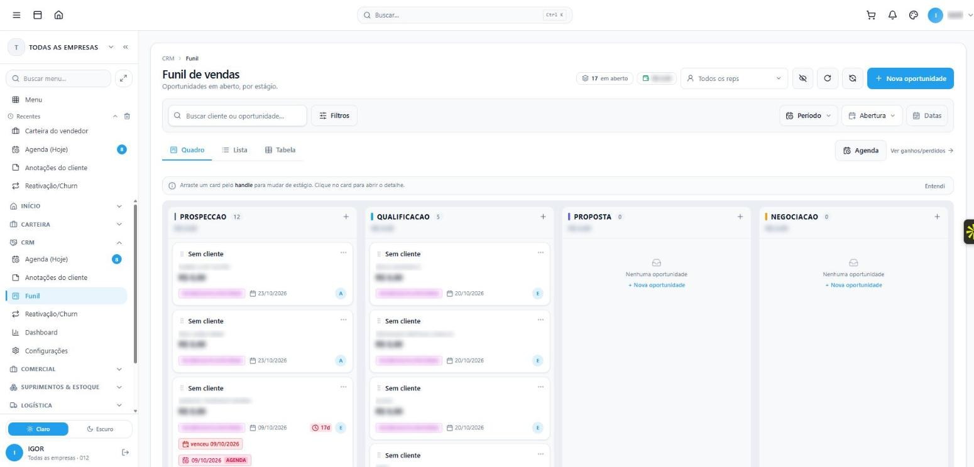The height and width of the screenshot is (467, 974).
Task: Switch to the Lista view tab
Action: [234, 150]
